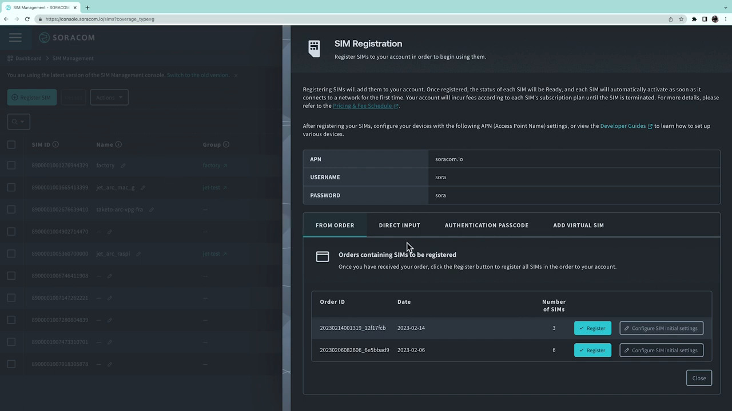Open the hamburger navigation menu

[15, 38]
